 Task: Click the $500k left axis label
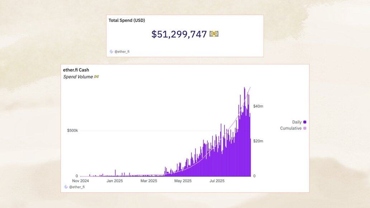[x=72, y=131]
